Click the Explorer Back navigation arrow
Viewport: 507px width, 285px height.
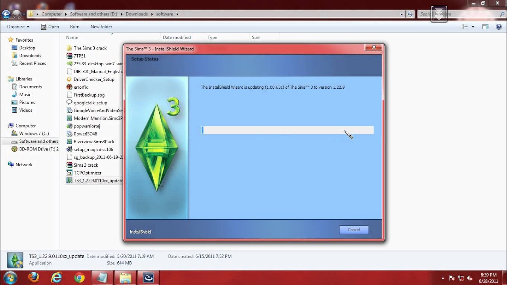(6, 14)
